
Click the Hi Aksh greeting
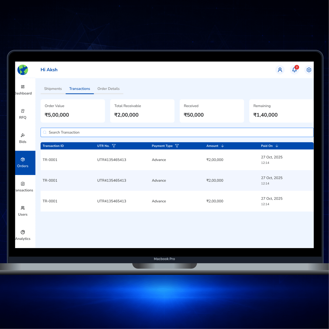49,70
